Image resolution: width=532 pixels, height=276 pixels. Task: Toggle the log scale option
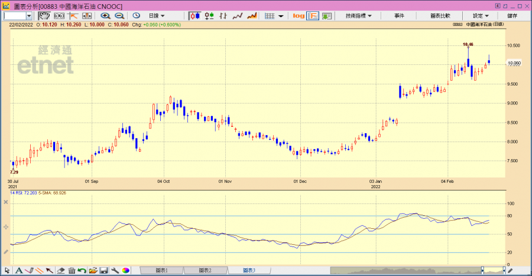tap(299, 16)
